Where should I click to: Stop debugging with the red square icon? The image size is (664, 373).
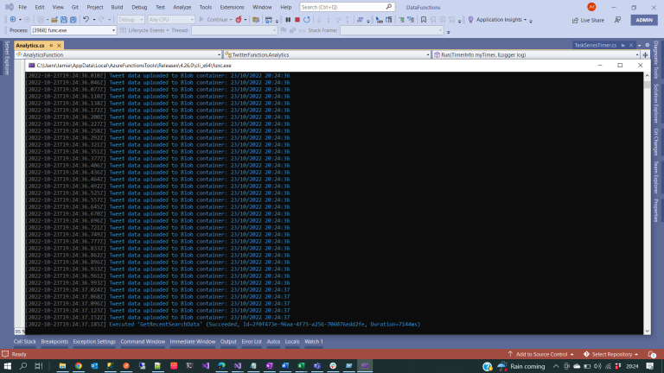click(x=297, y=20)
